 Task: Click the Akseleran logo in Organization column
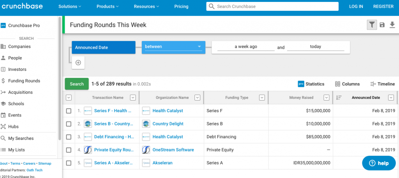(x=146, y=163)
